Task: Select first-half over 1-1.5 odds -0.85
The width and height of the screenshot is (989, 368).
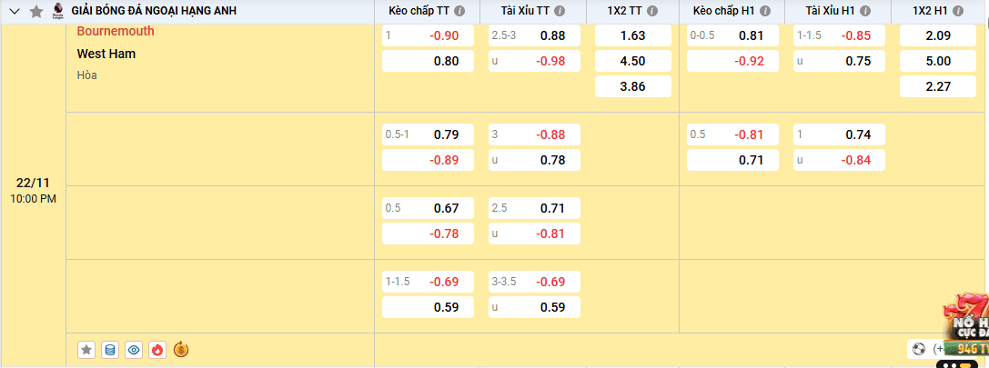Action: coord(839,36)
